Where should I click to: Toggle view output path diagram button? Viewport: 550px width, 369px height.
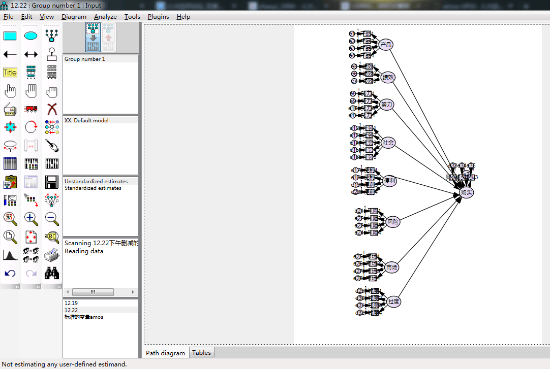pos(108,37)
